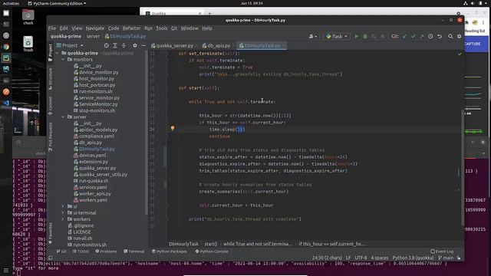Open the File menu
Image resolution: width=491 pixels, height=276 pixels.
(x=52, y=28)
